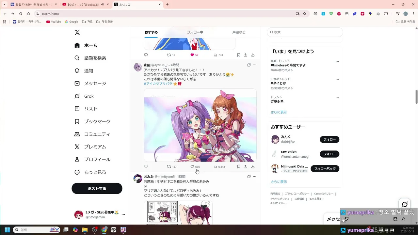Image resolution: width=418 pixels, height=235 pixels.
Task: Ask Grok about ayaruru_S's post
Action: point(249,65)
